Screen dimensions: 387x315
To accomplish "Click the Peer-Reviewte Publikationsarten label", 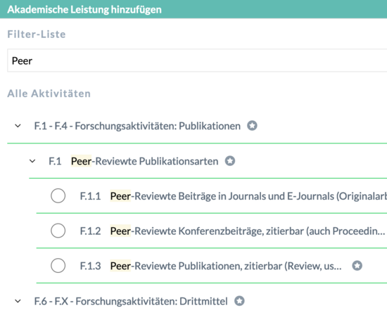I will (x=145, y=161).
